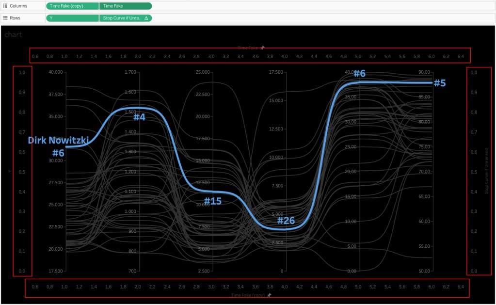Screen dimensions: 496x305
Task: Click the pin icon beside Time Fake axis title
Action: (x=262, y=48)
